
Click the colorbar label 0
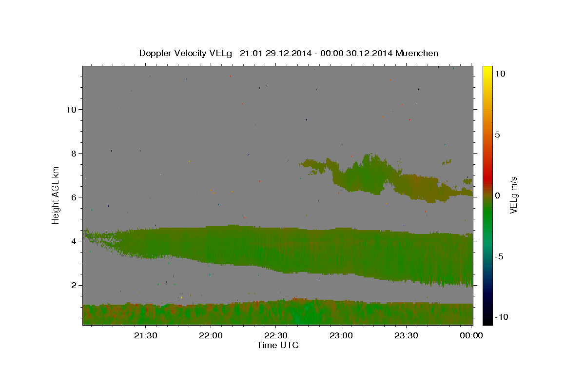point(497,195)
